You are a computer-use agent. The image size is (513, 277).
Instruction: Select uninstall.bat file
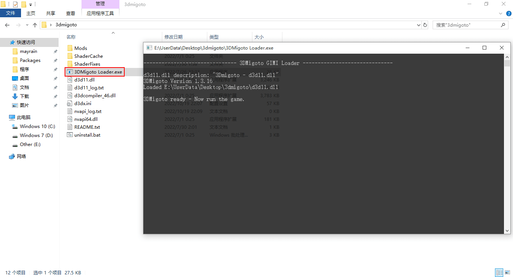87,135
